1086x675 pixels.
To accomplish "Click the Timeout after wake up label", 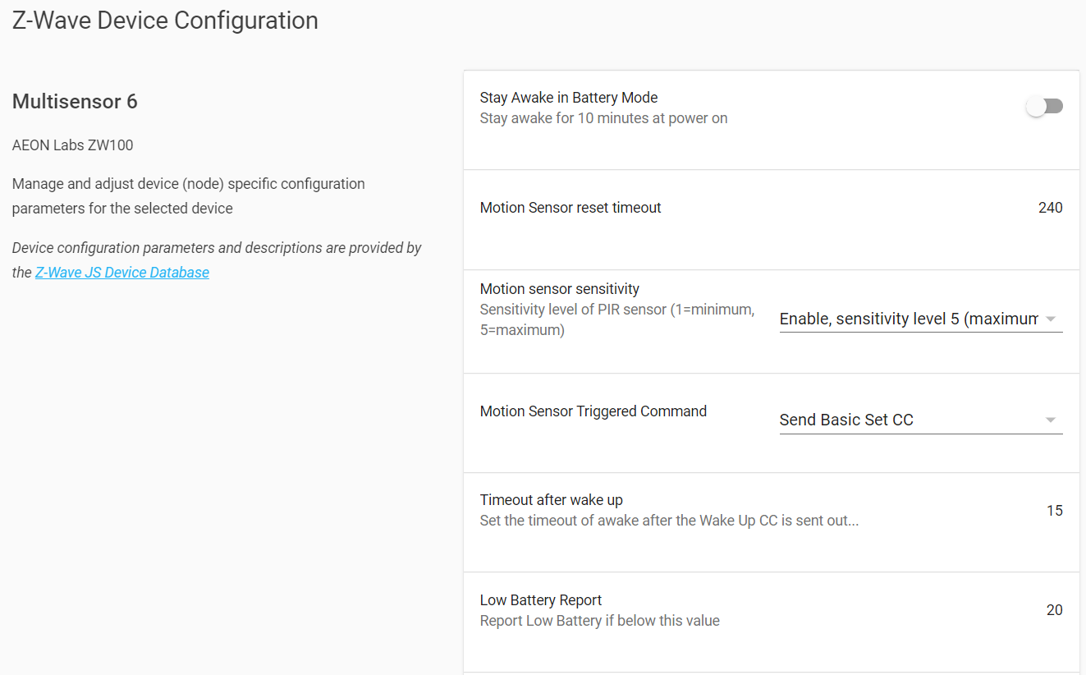I will pyautogui.click(x=551, y=499).
